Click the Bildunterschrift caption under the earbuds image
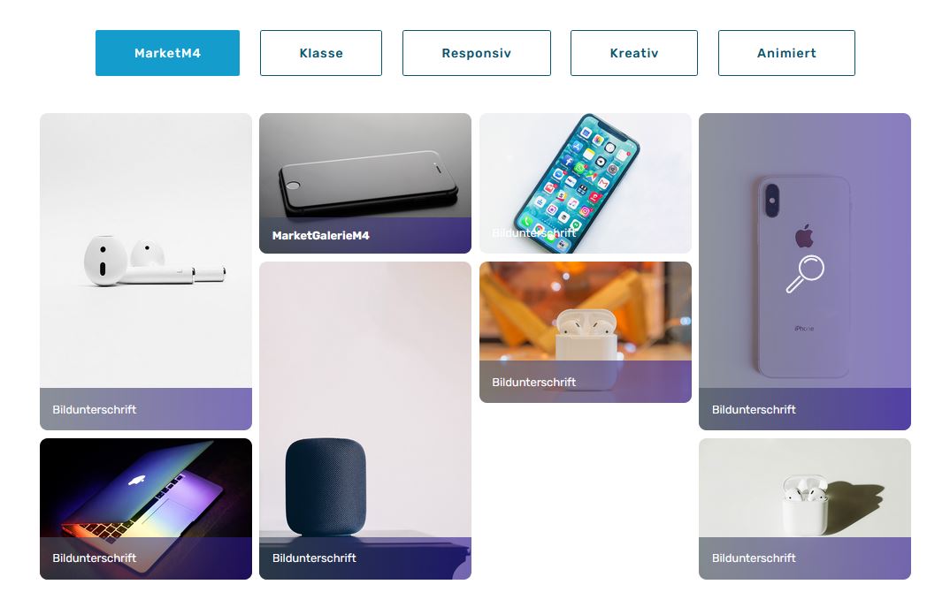950x592 pixels. click(x=95, y=409)
